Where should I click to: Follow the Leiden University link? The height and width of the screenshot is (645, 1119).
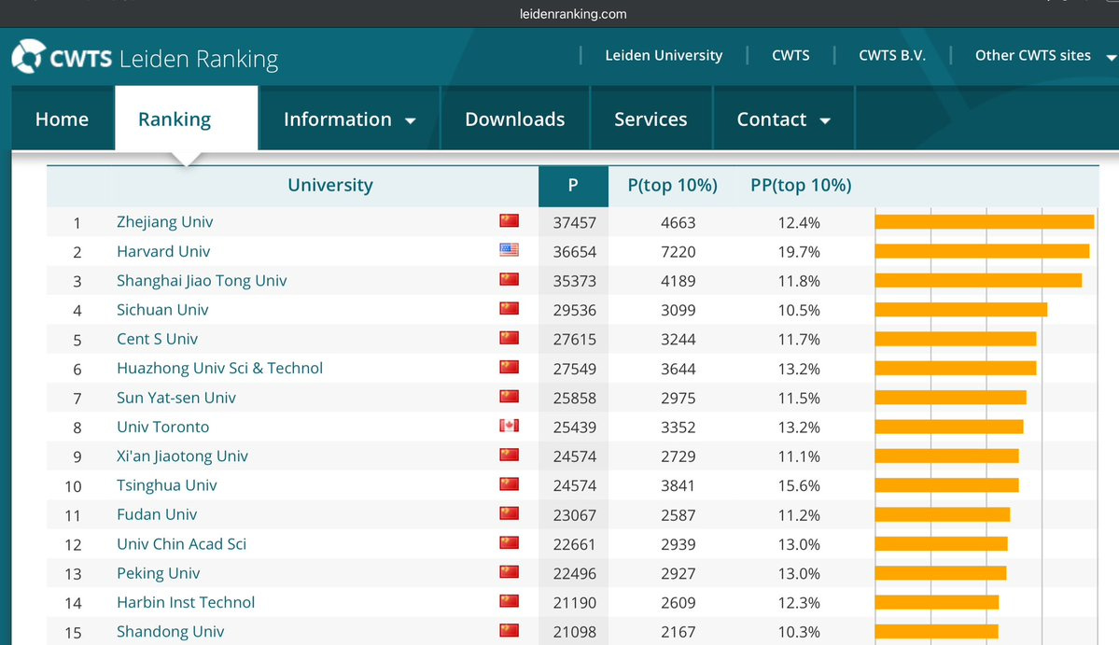664,55
